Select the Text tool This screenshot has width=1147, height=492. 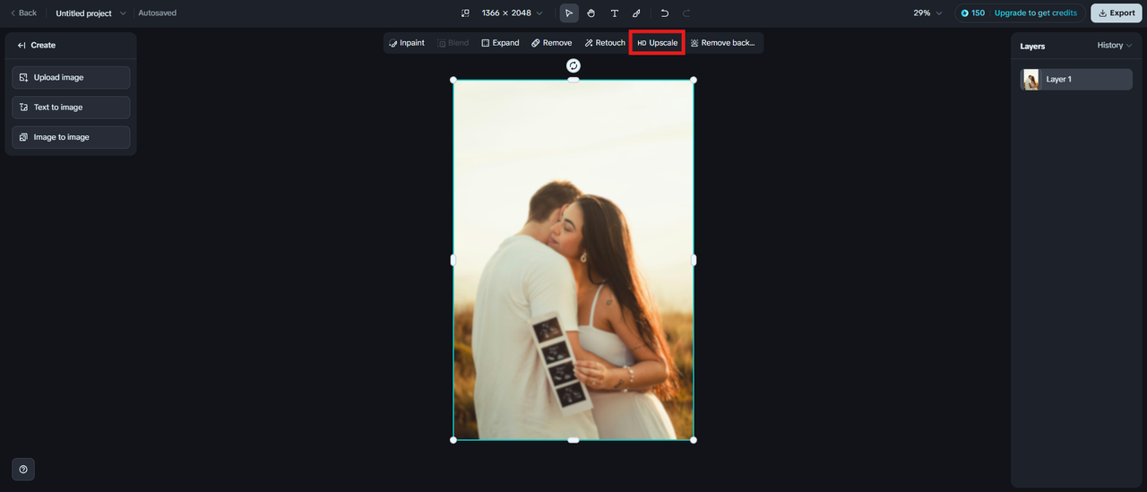(614, 13)
